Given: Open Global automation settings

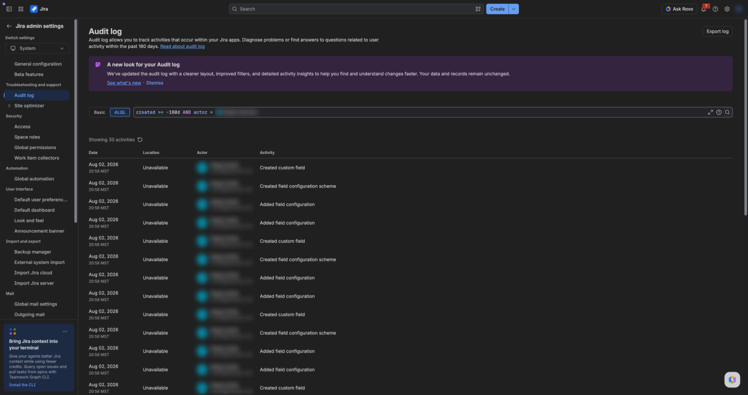Looking at the screenshot, I should pyautogui.click(x=34, y=179).
